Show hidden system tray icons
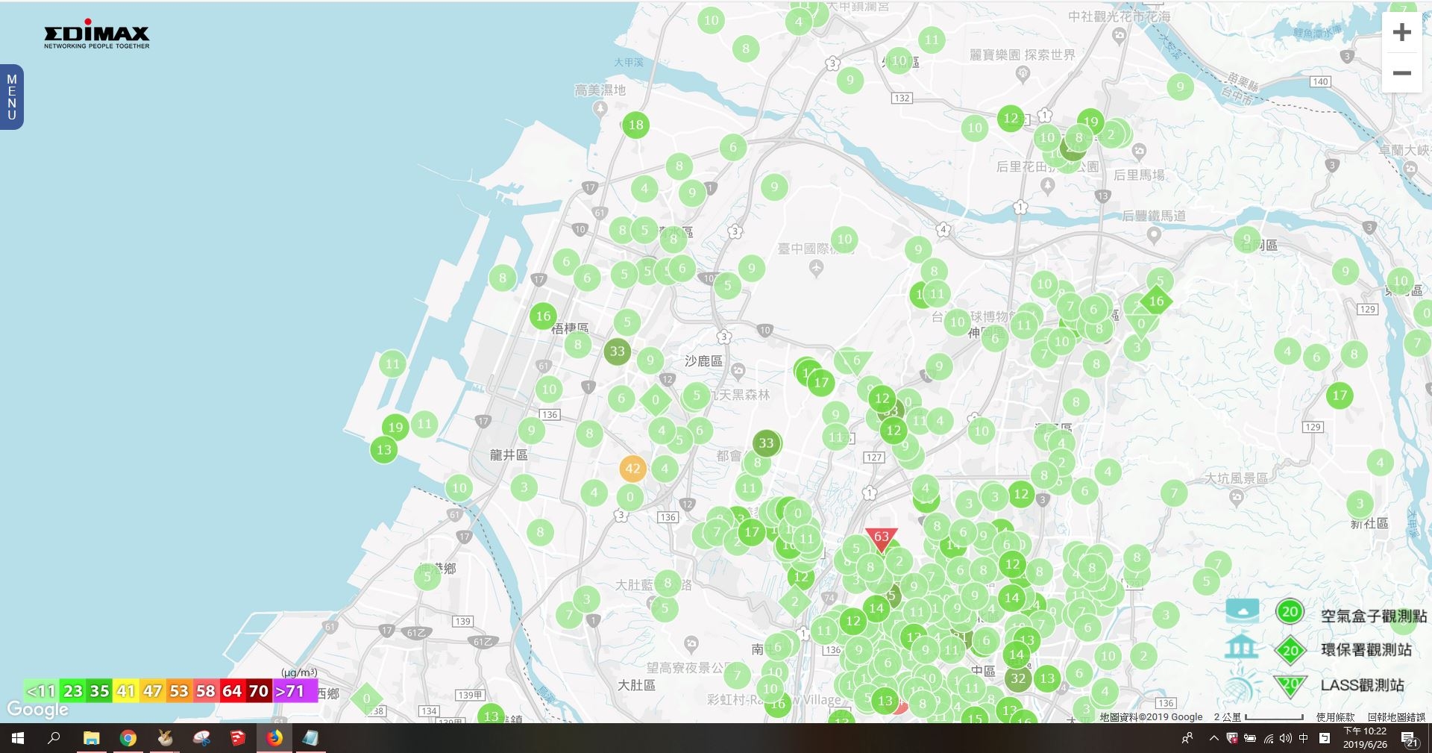The width and height of the screenshot is (1432, 753). click(1213, 738)
